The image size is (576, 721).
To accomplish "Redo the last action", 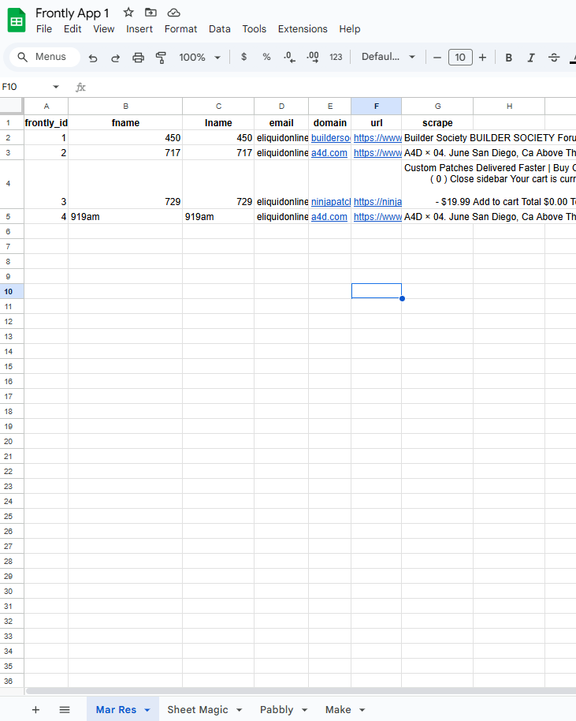I will point(115,58).
